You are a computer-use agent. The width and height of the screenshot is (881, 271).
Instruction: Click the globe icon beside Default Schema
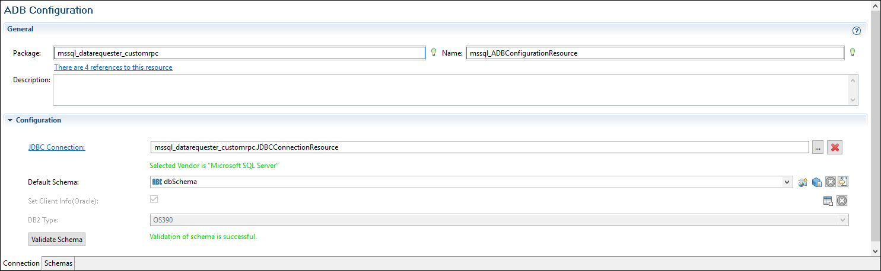tap(803, 182)
